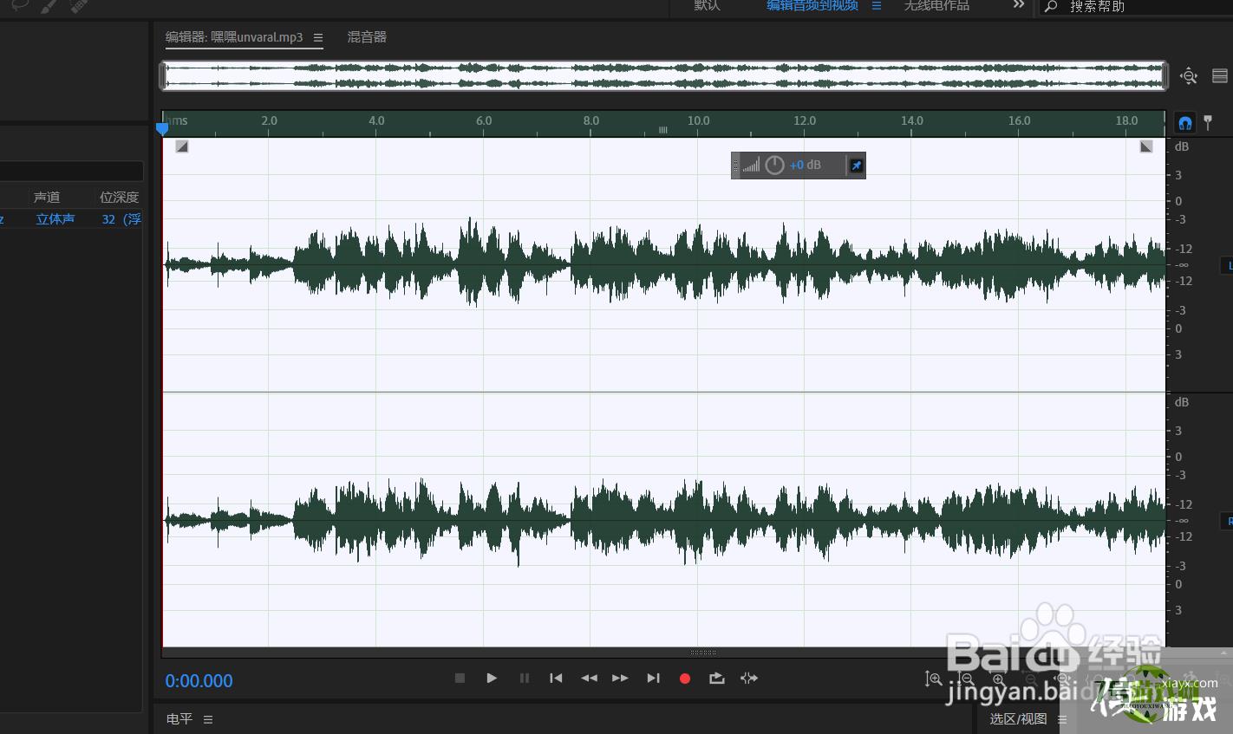1233x734 pixels.
Task: Switch to the 混音器 tab
Action: pos(367,37)
